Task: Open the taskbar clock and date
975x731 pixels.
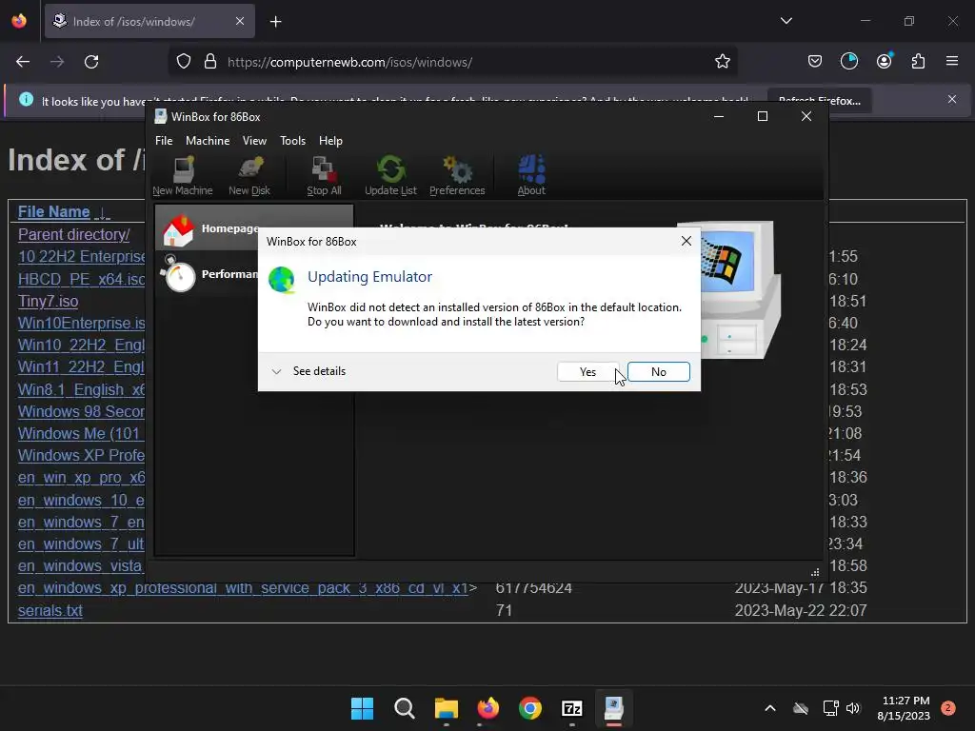Action: 904,708
